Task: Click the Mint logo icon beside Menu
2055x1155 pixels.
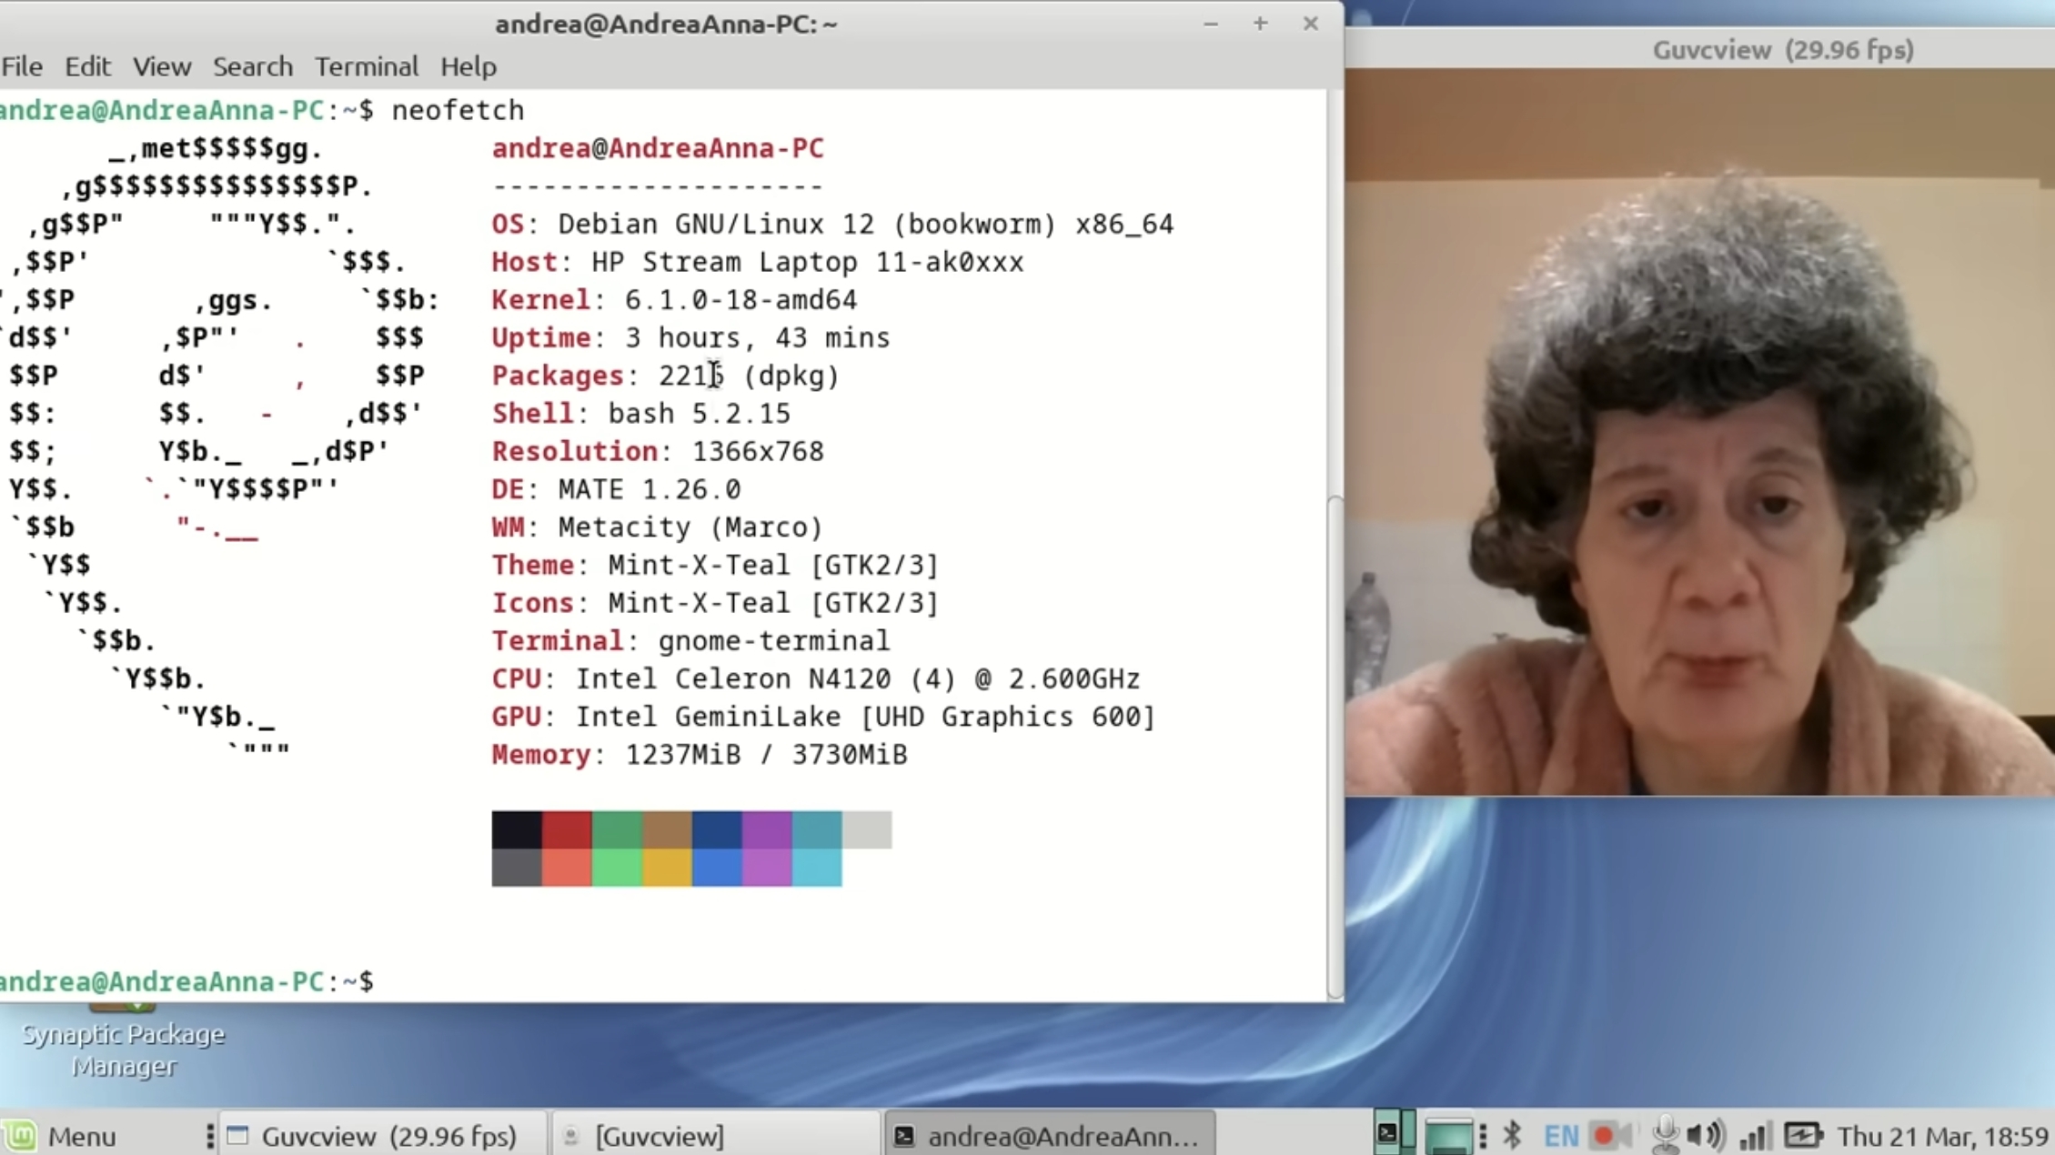Action: click(x=20, y=1136)
